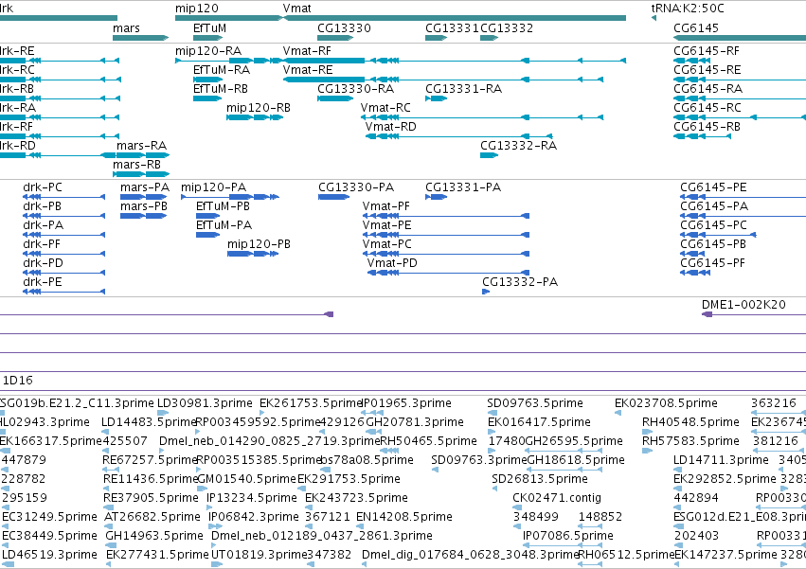Click the EfTuM gene label

click(209, 28)
